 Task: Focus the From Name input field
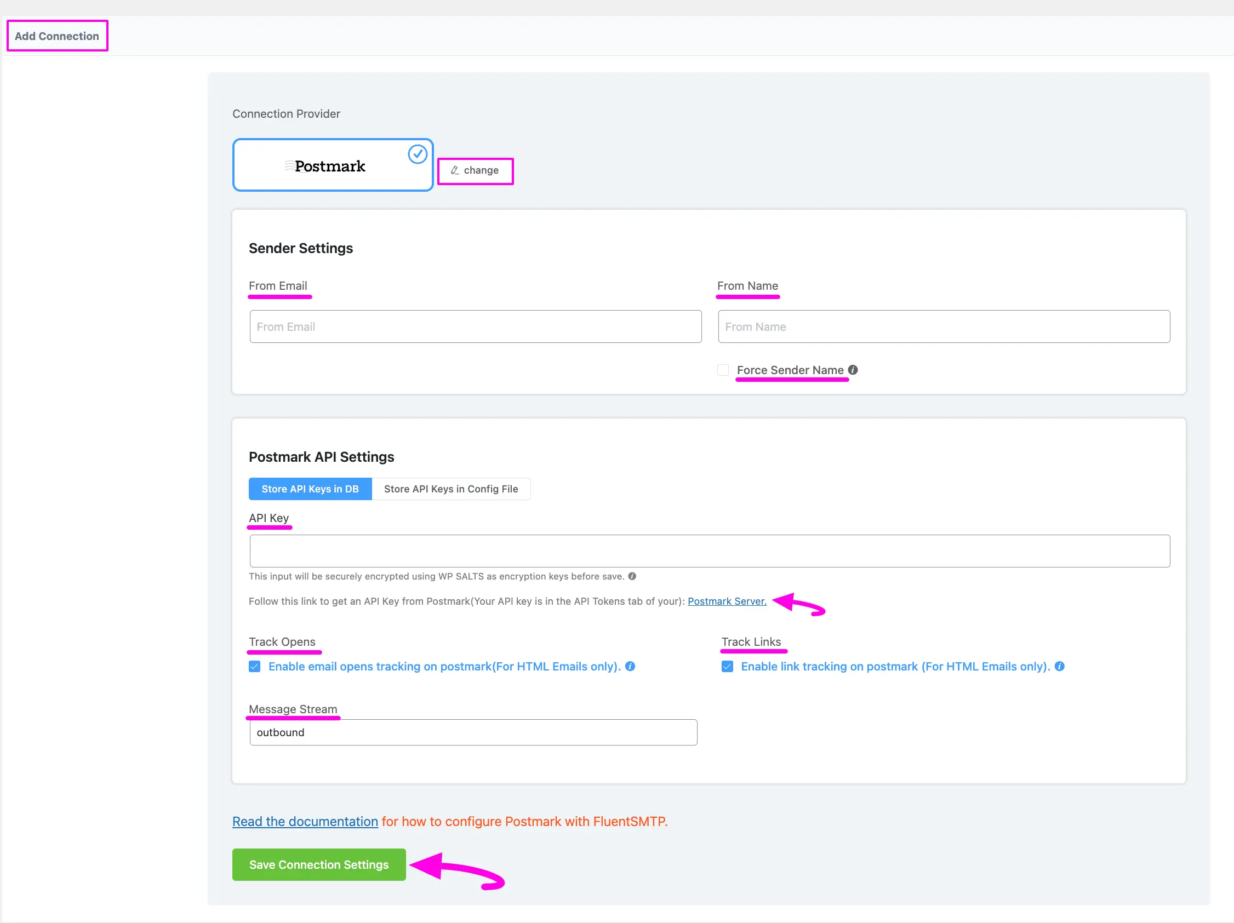point(944,327)
